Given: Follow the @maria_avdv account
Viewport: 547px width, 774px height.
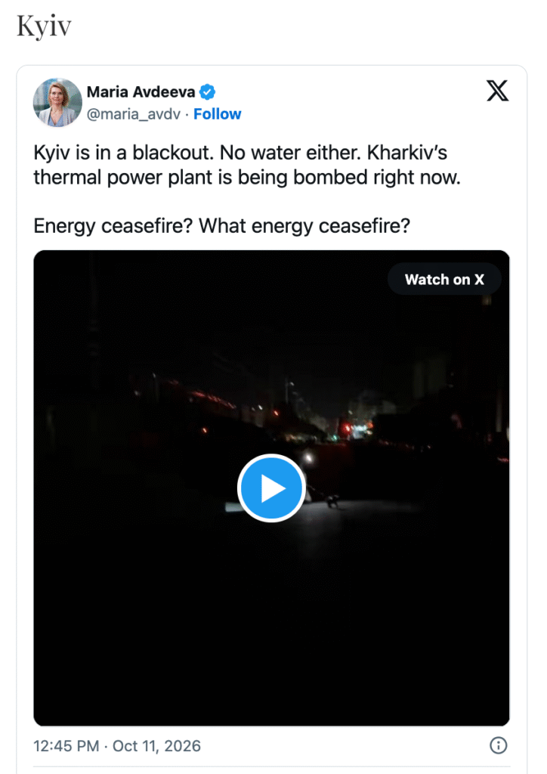Looking at the screenshot, I should coord(217,114).
